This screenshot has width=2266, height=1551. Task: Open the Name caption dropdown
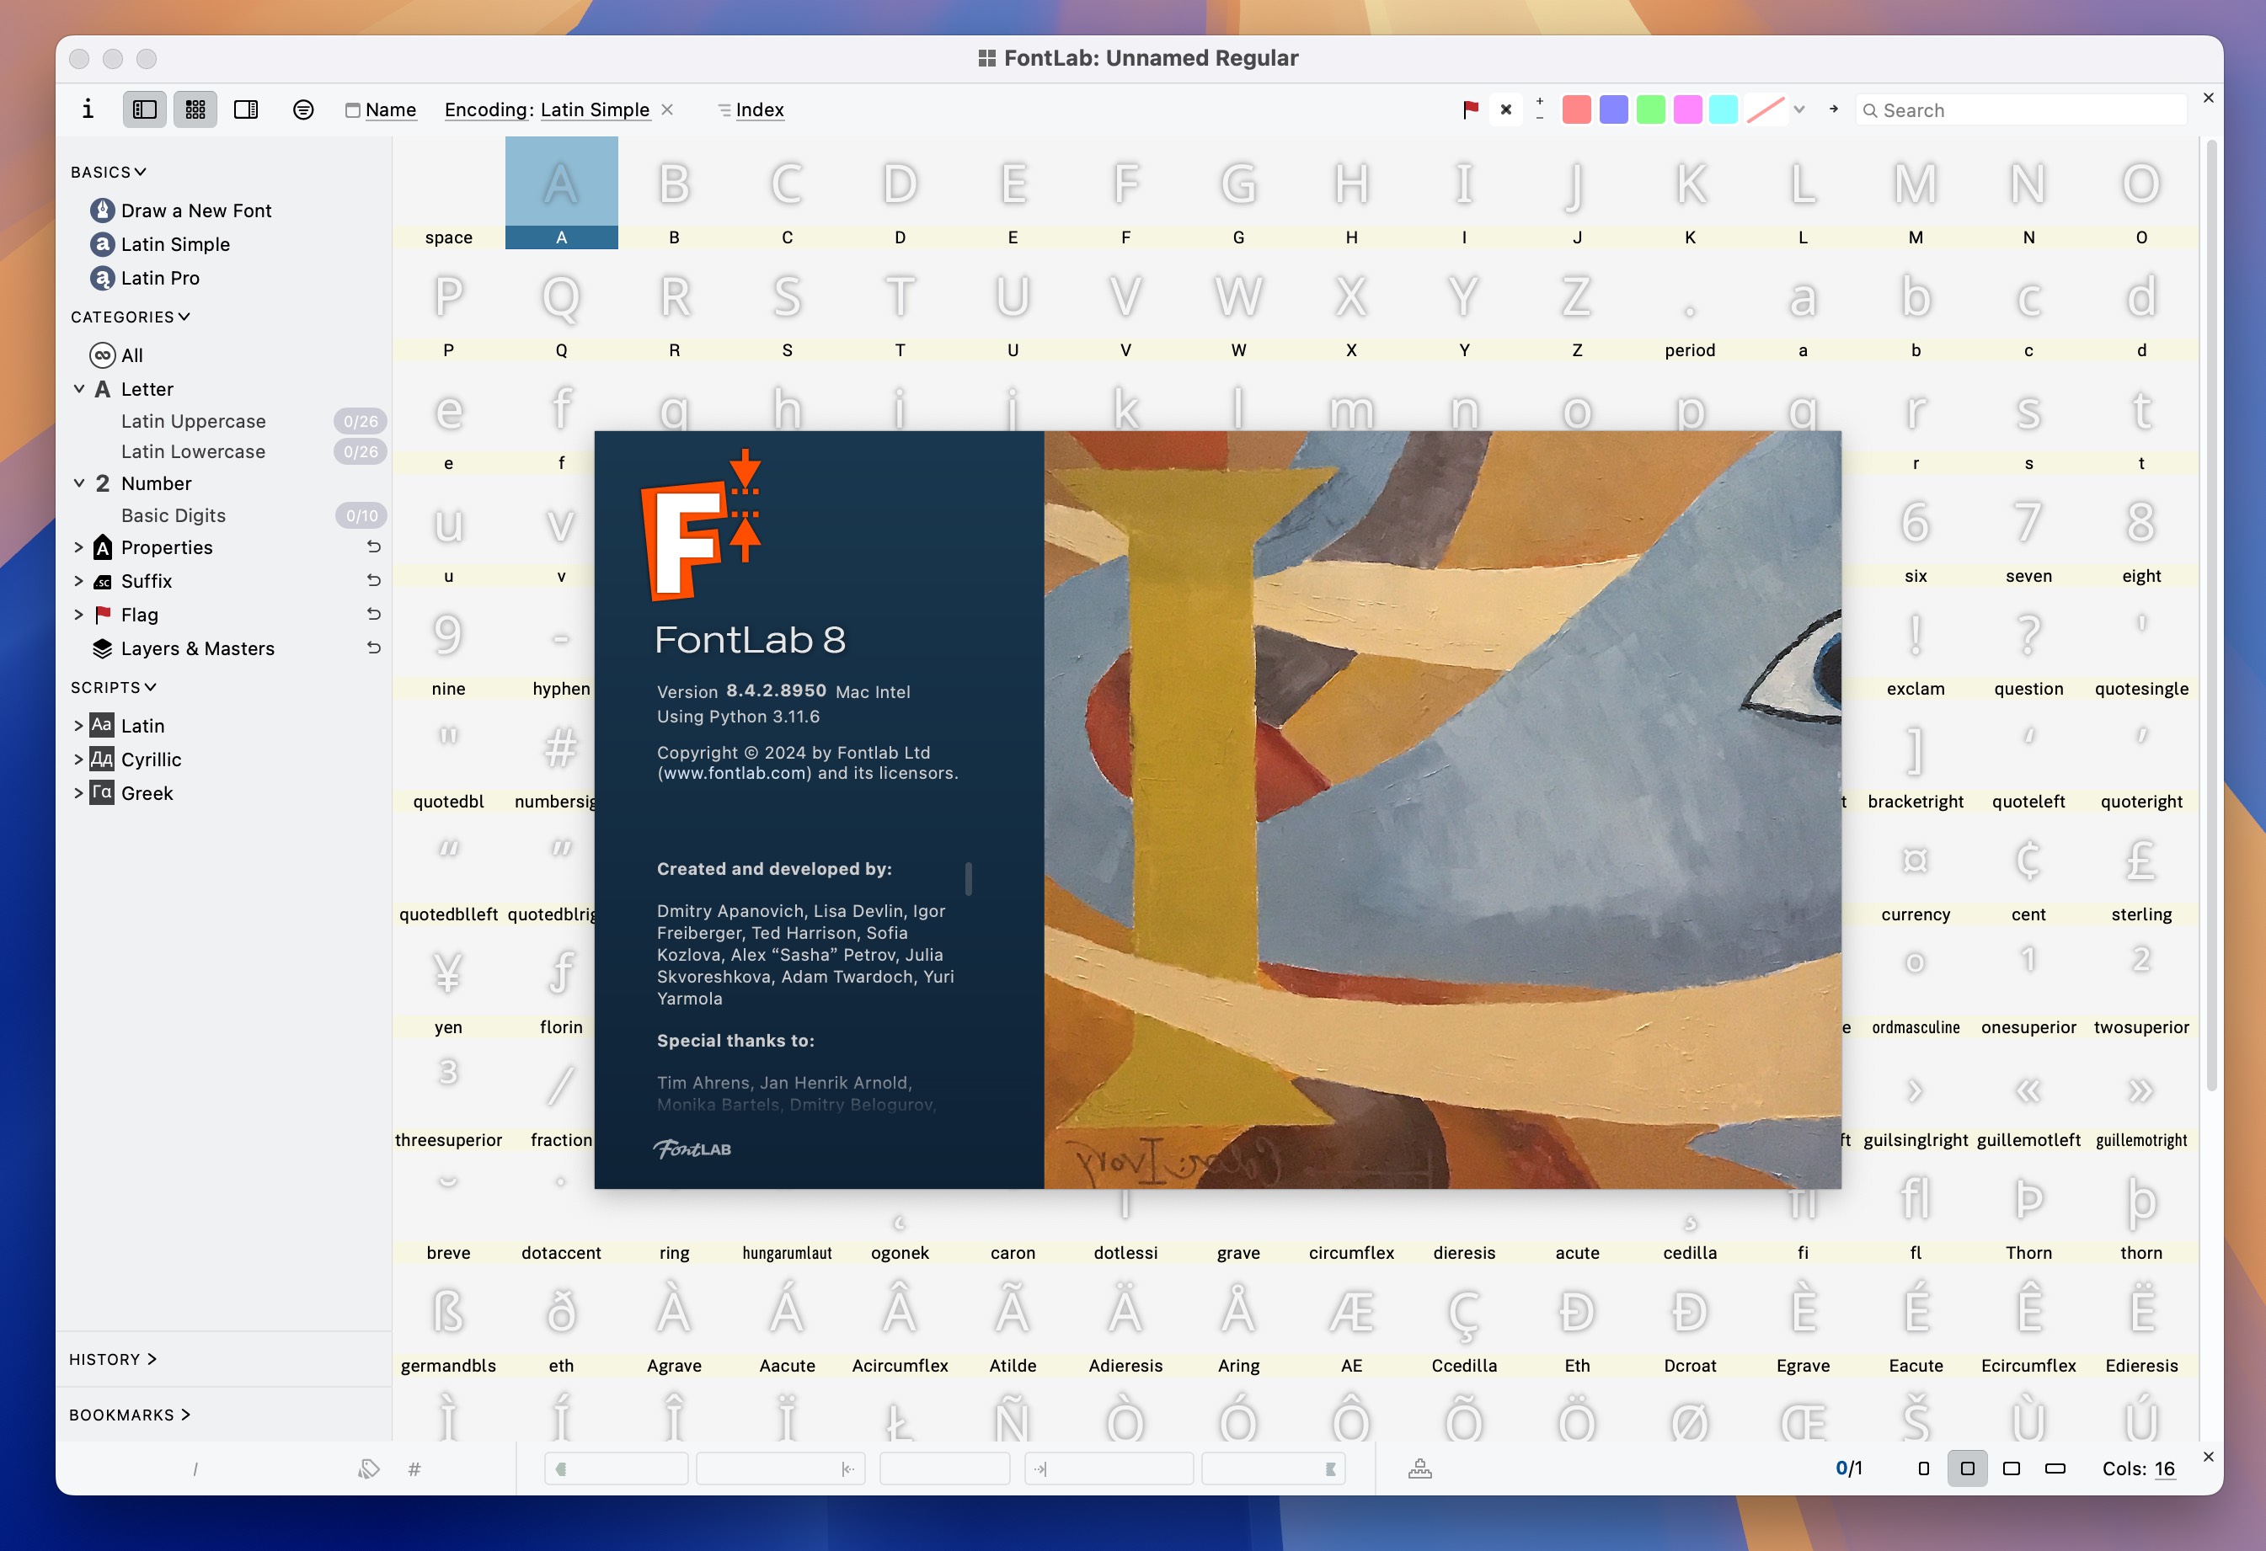[x=382, y=110]
